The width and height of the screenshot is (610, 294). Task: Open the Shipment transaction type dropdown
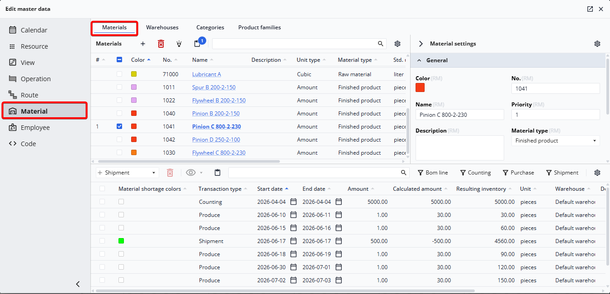tap(127, 173)
